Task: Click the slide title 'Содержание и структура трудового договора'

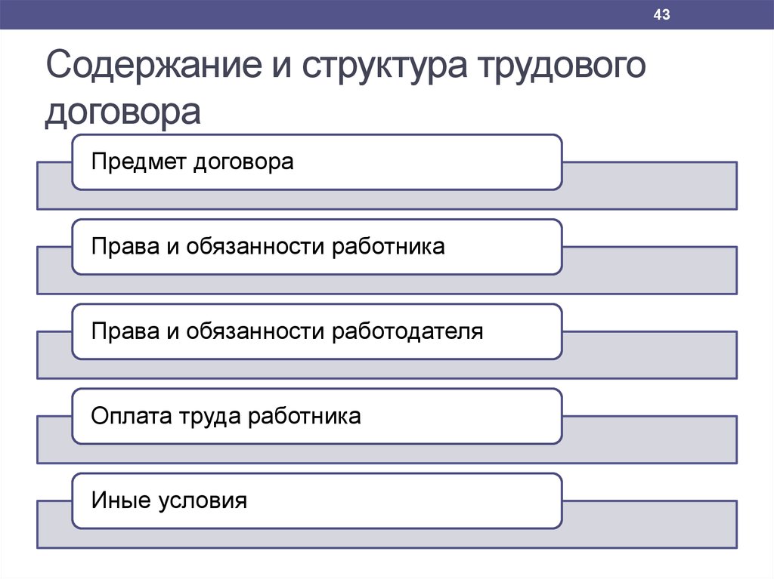Action: 345,88
